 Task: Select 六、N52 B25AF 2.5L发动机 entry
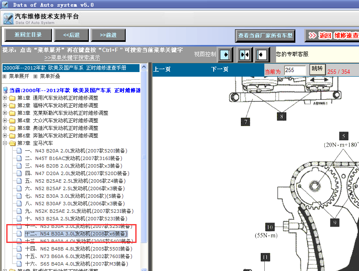(x=75, y=188)
